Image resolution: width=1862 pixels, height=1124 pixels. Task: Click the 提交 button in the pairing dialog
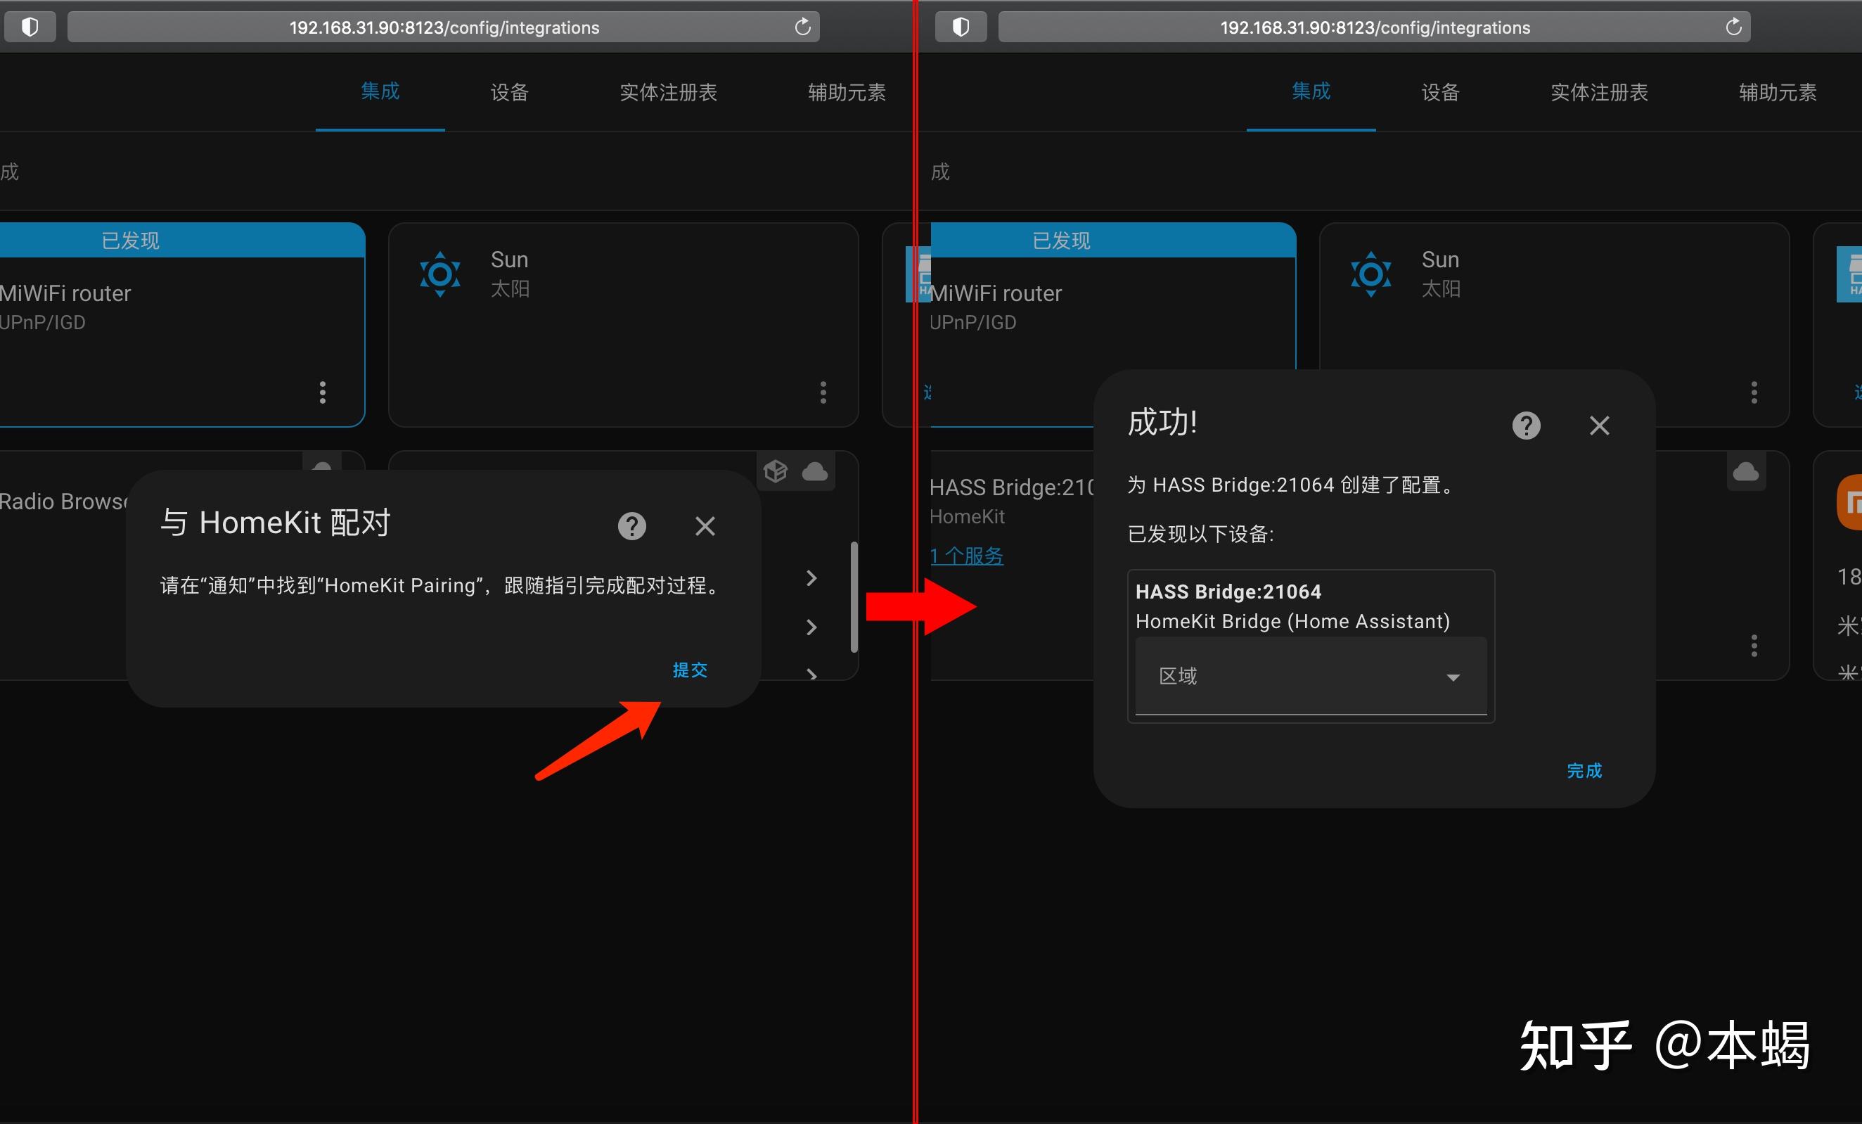[689, 670]
